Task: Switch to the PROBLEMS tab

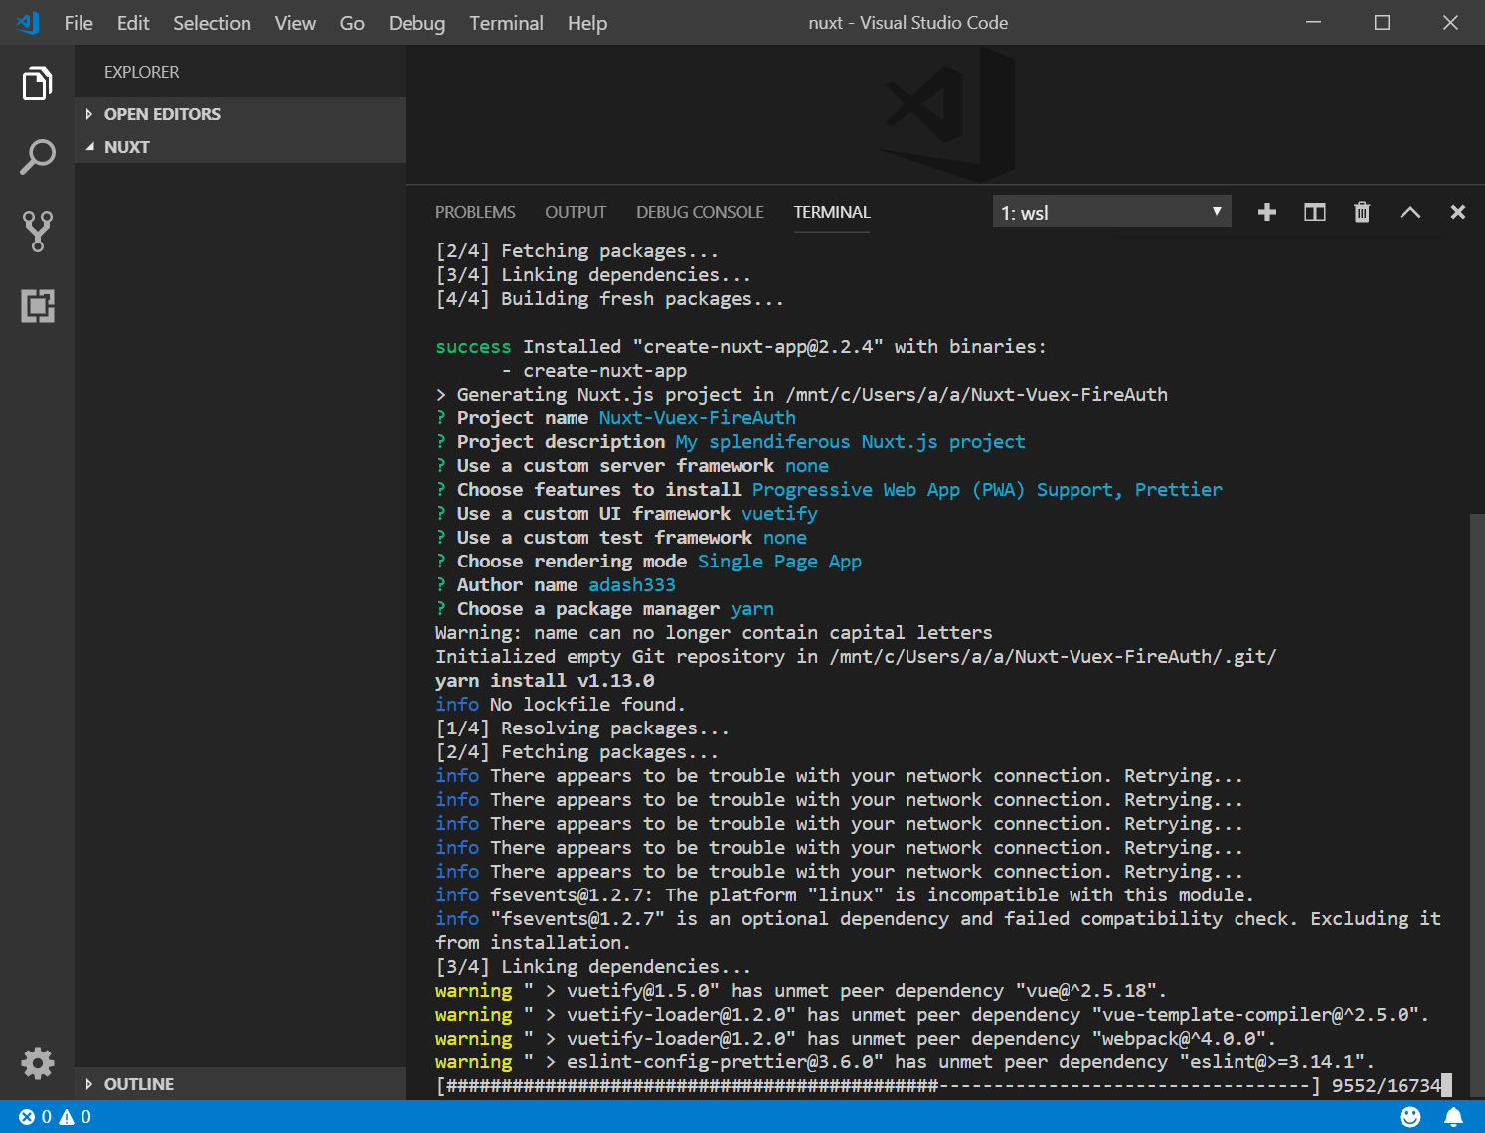Action: pos(475,212)
